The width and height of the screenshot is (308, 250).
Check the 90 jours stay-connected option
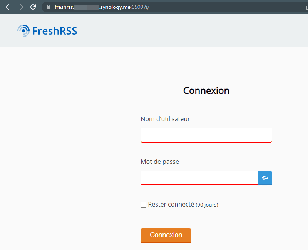point(143,205)
